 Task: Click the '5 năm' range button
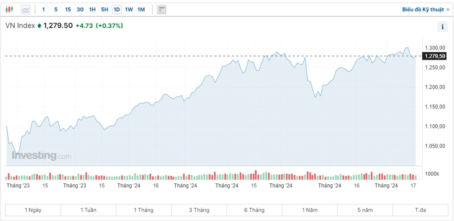click(x=365, y=210)
